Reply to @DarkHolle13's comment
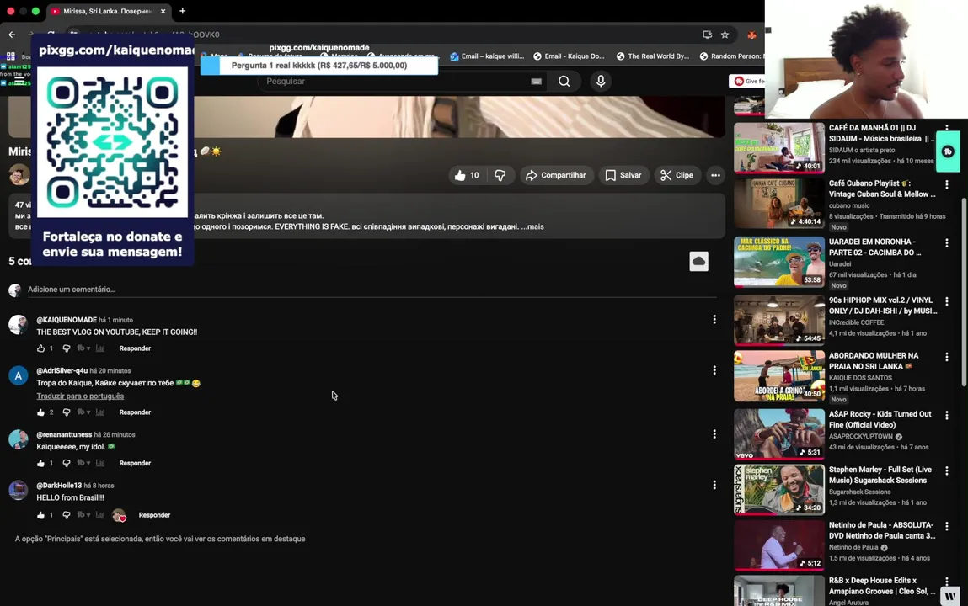The width and height of the screenshot is (968, 606). tap(154, 515)
